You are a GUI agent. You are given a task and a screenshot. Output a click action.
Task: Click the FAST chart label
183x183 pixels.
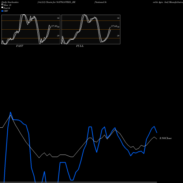point(19,46)
